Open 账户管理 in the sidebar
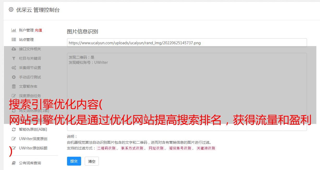320x170 pixels. [x=26, y=30]
